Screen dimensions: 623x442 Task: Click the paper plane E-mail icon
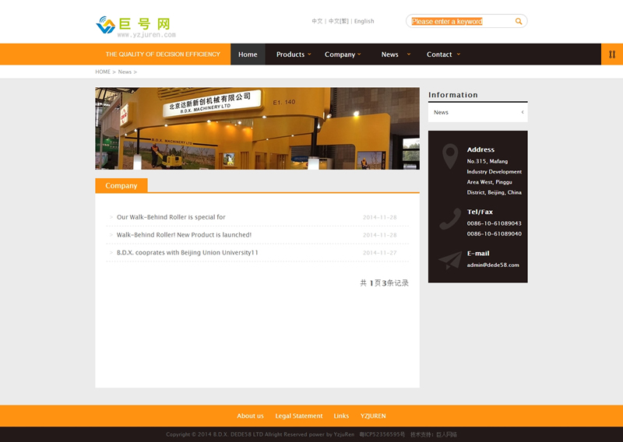[449, 260]
